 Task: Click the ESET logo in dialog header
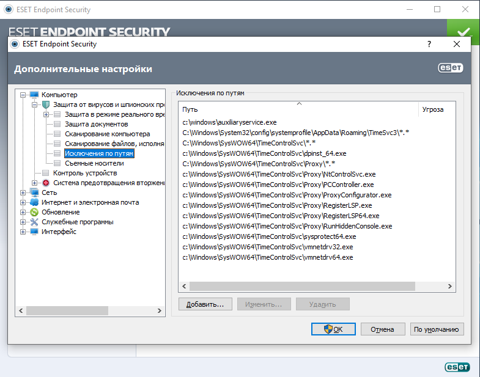451,68
